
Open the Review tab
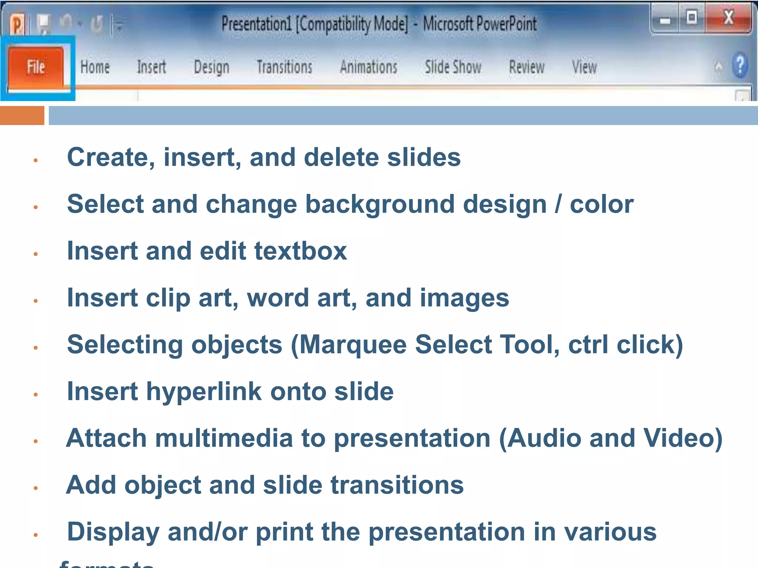click(x=527, y=67)
